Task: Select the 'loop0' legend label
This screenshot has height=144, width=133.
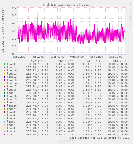Action: 11,64
